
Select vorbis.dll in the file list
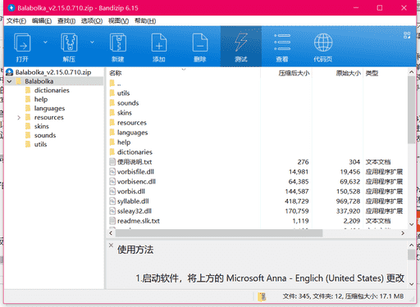[131, 192]
